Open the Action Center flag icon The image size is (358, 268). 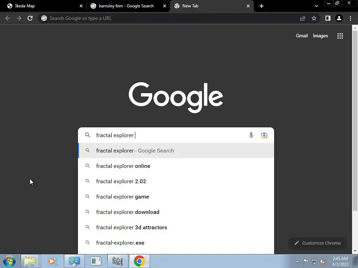[x=306, y=261]
